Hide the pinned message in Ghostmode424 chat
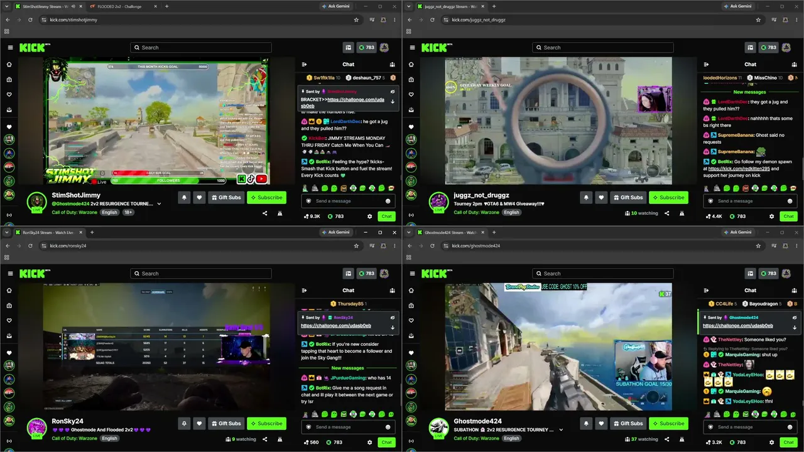 [795, 318]
